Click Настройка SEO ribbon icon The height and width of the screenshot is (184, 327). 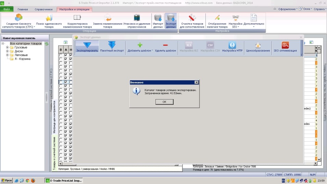236,18
